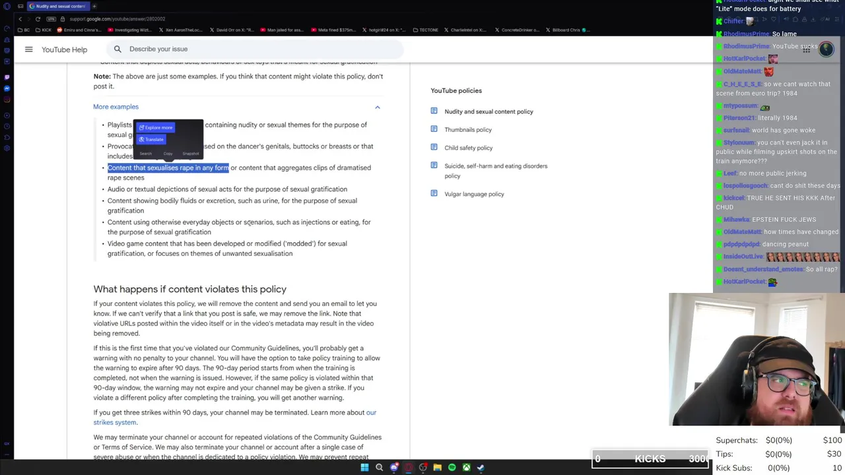Image resolution: width=845 pixels, height=475 pixels.
Task: Click the highlighted 'Content that sexualises rape' text
Action: tap(168, 168)
